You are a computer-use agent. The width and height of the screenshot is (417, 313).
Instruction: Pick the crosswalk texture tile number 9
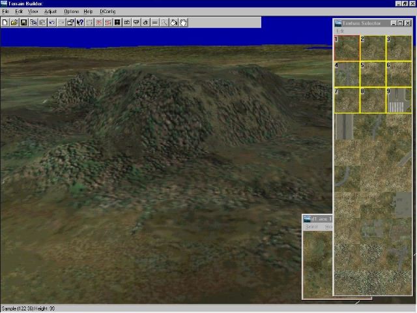pos(399,100)
